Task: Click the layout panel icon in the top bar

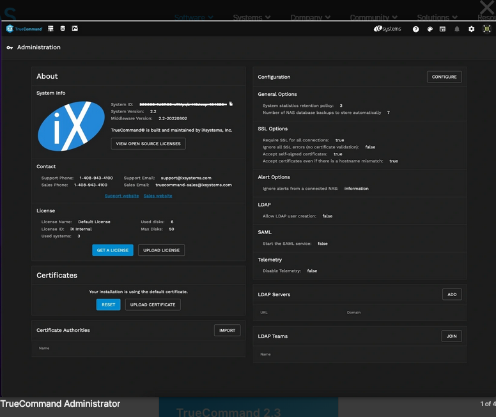Action: [x=442, y=29]
